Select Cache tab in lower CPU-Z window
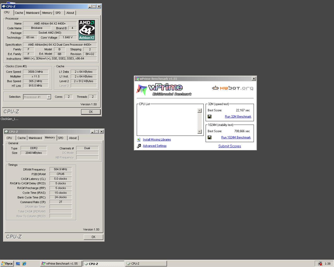 click(x=22, y=138)
